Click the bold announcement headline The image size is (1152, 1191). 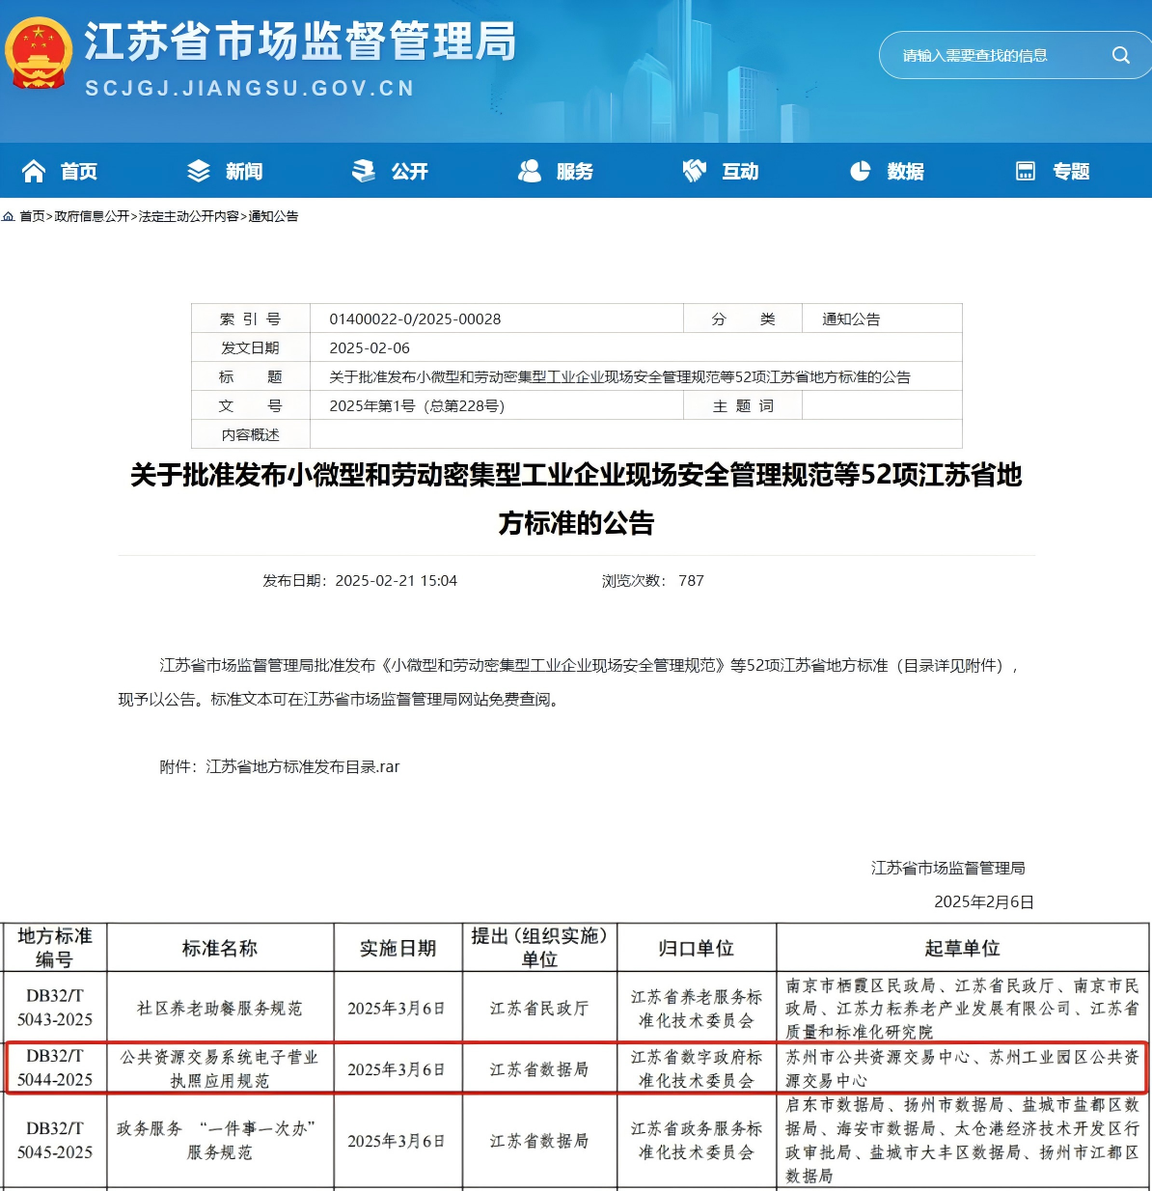click(x=576, y=499)
